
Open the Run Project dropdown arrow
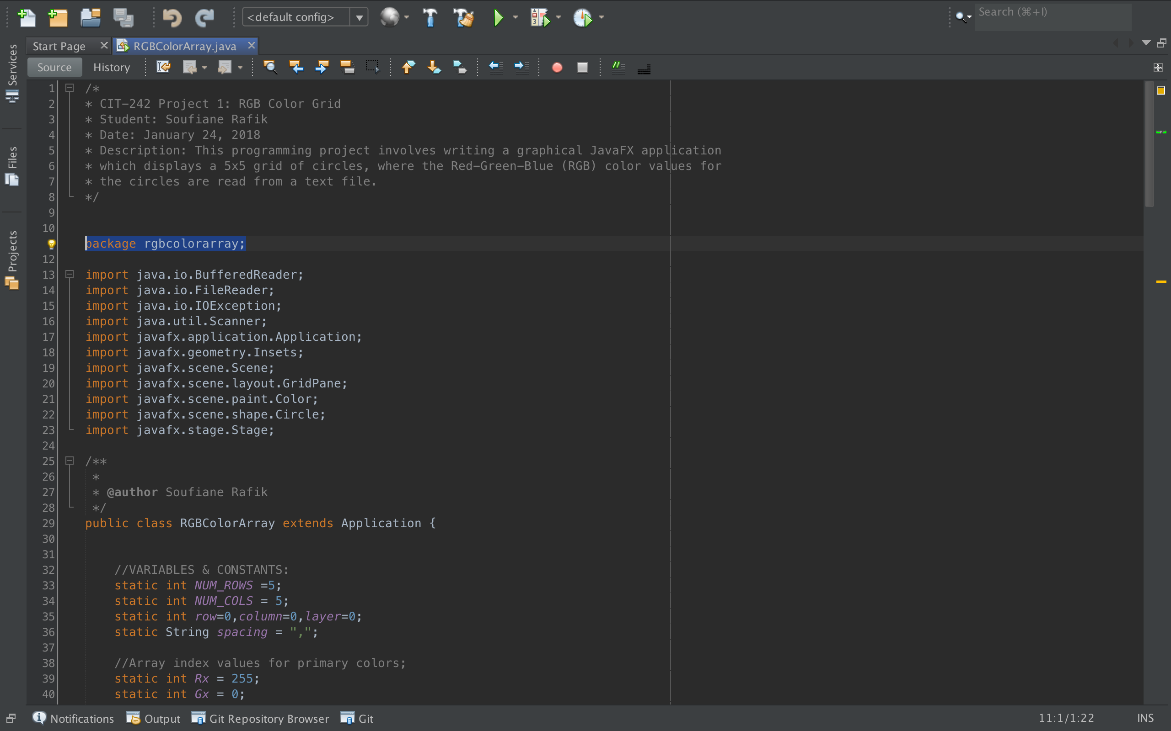(x=516, y=18)
